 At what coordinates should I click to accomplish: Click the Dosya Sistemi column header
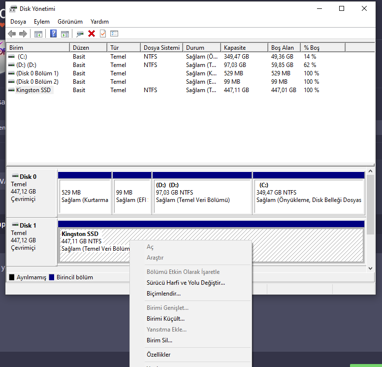click(x=161, y=48)
